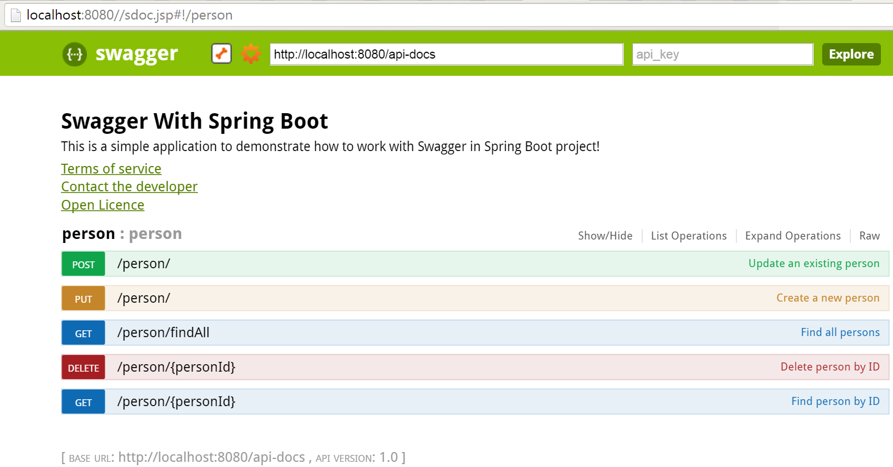The height and width of the screenshot is (467, 893).
Task: Click the page icon in address bar
Action: [16, 15]
